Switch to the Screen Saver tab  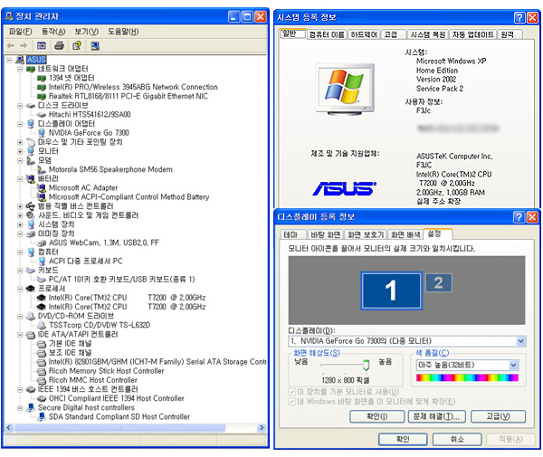click(366, 234)
